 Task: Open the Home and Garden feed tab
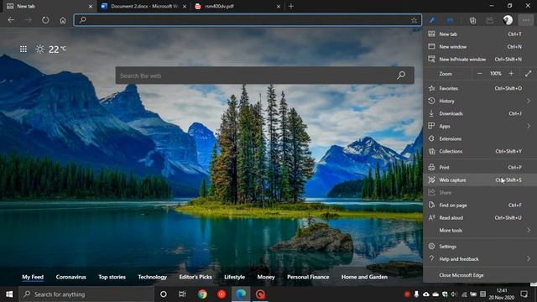click(364, 277)
